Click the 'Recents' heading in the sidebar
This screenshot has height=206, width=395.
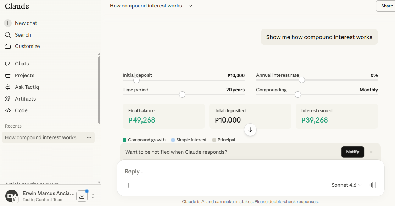(13, 126)
